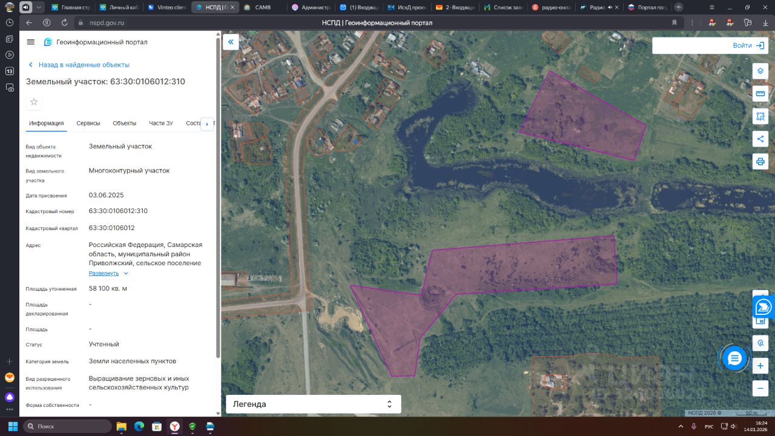This screenshot has width=775, height=436.
Task: Open the blue feedback widget on right edge
Action: point(763,307)
